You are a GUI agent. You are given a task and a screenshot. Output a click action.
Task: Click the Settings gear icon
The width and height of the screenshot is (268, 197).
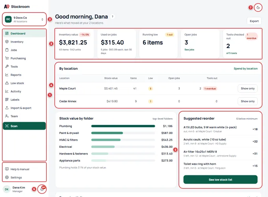[7, 177]
